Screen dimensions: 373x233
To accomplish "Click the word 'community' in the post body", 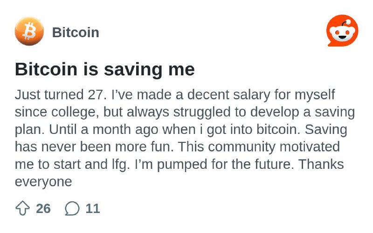I will tap(242, 147).
